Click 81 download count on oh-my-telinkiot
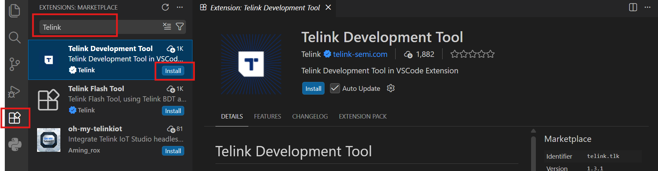This screenshot has height=171, width=658. point(175,129)
